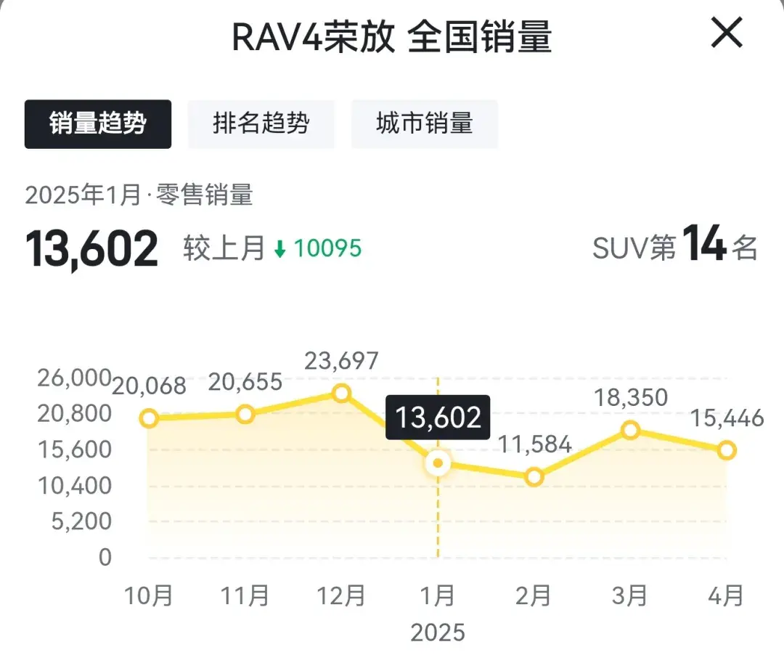This screenshot has width=784, height=655.
Task: Click the 15,600 y-axis value
Action: point(74,449)
